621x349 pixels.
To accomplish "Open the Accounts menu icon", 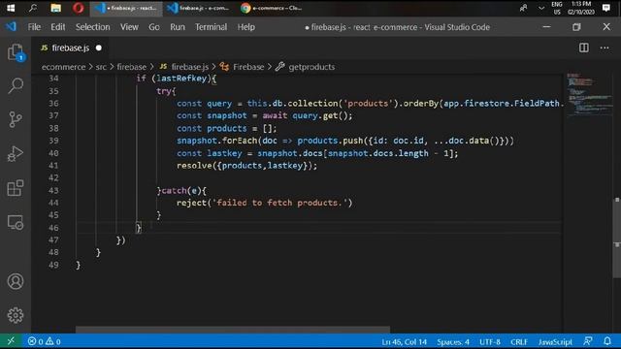I will click(16, 281).
